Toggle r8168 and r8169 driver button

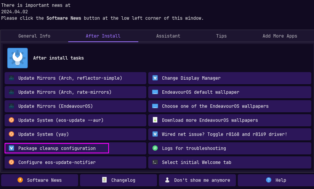[x=230, y=134]
